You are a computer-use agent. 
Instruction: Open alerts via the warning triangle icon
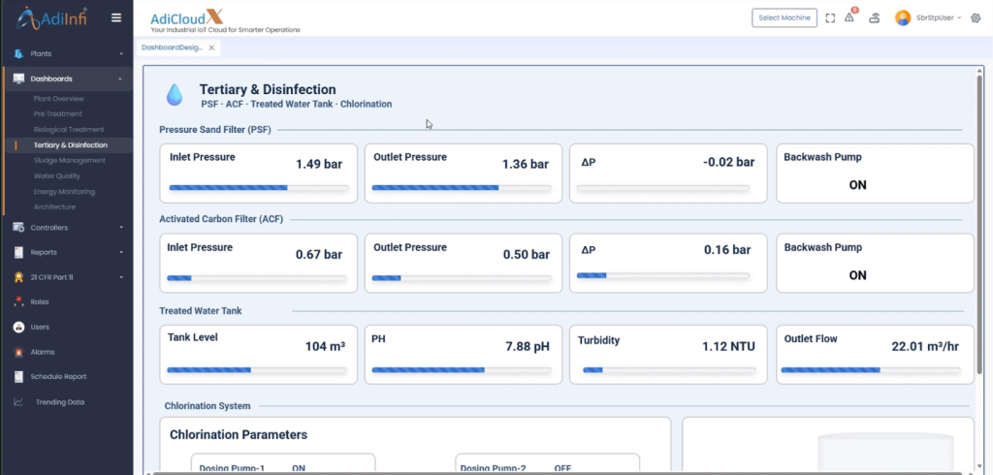849,17
